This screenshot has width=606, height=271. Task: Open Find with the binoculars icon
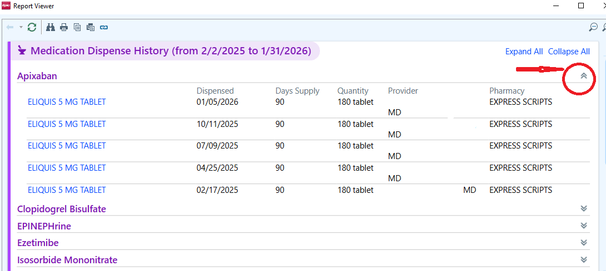click(x=51, y=27)
